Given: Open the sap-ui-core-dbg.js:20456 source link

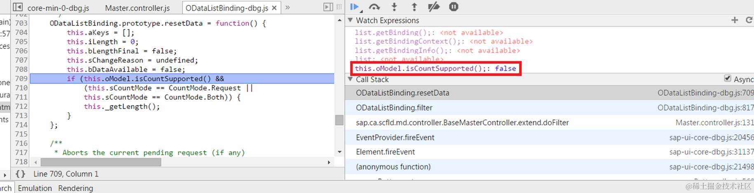Looking at the screenshot, I should [712, 138].
